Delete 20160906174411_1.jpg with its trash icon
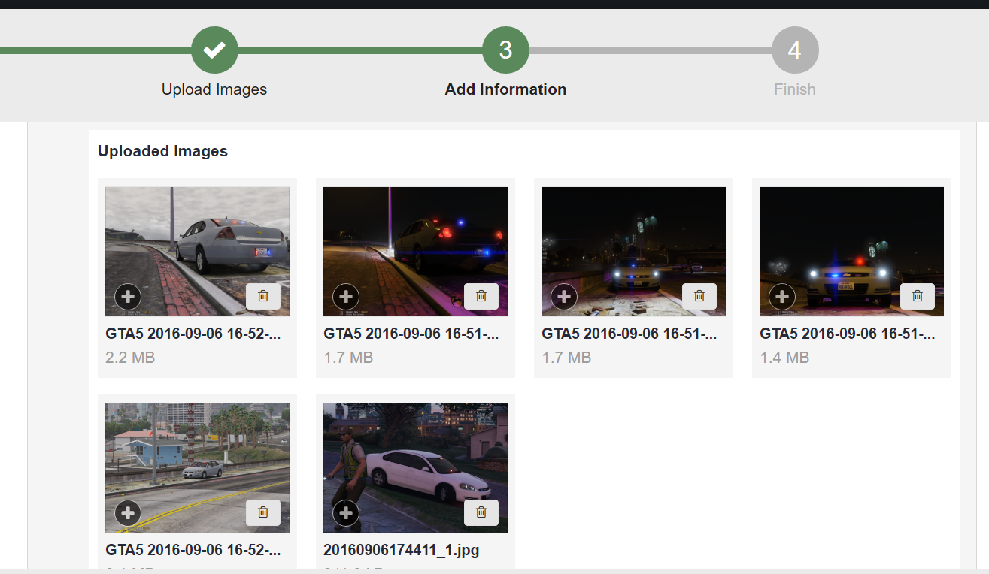The height and width of the screenshot is (574, 989). coord(481,512)
